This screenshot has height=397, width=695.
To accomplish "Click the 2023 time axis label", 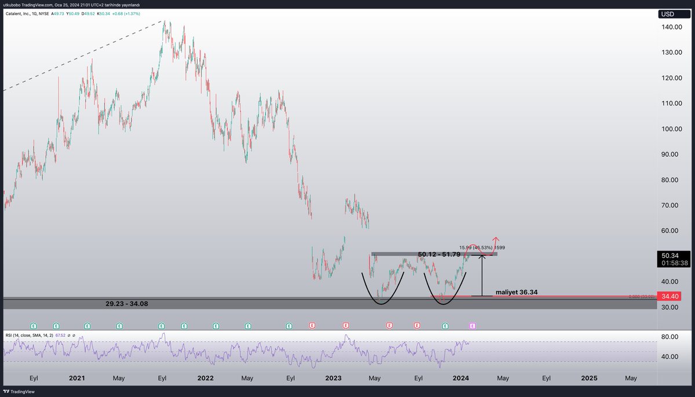I will coord(333,378).
